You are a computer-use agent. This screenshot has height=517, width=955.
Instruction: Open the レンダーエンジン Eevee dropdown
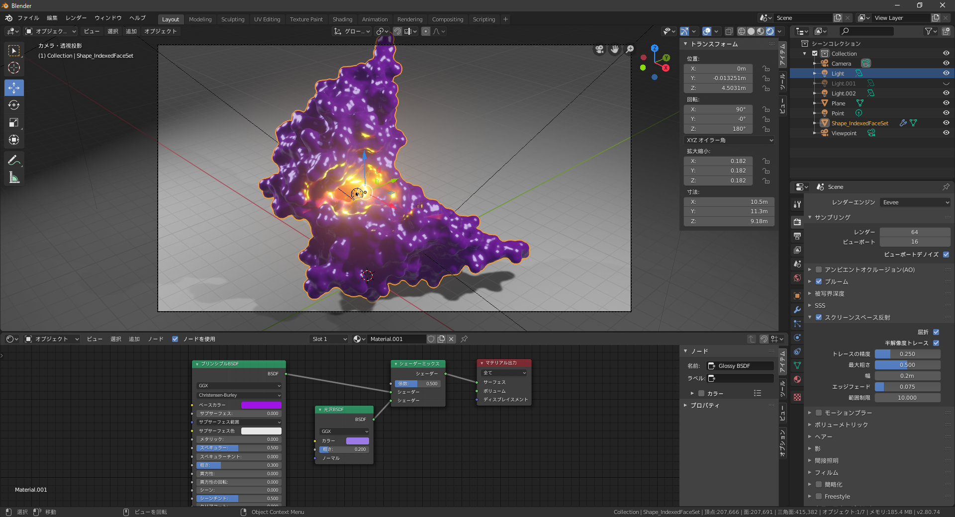915,202
